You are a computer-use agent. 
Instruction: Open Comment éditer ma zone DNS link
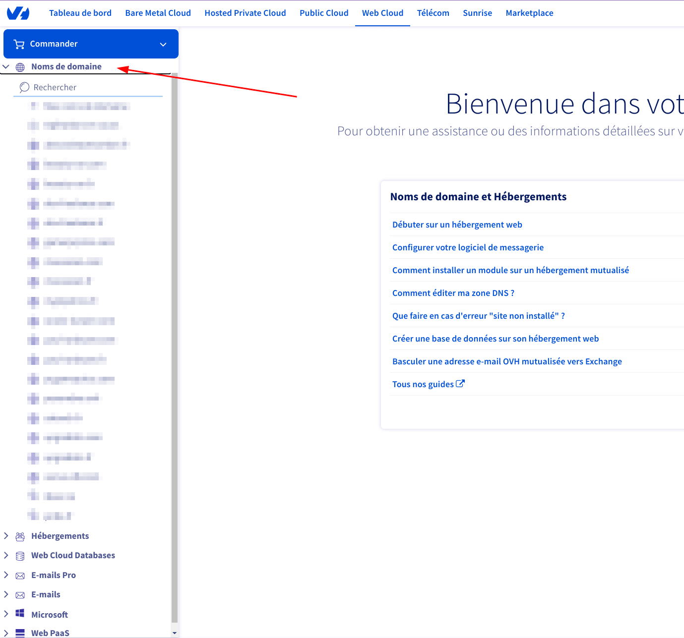pyautogui.click(x=453, y=293)
